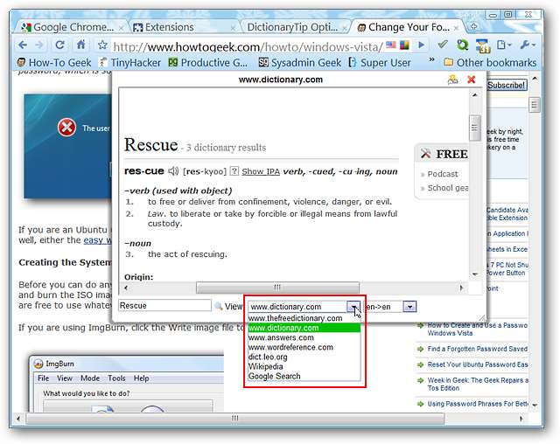Click the blue play arrow icon

click(x=422, y=45)
